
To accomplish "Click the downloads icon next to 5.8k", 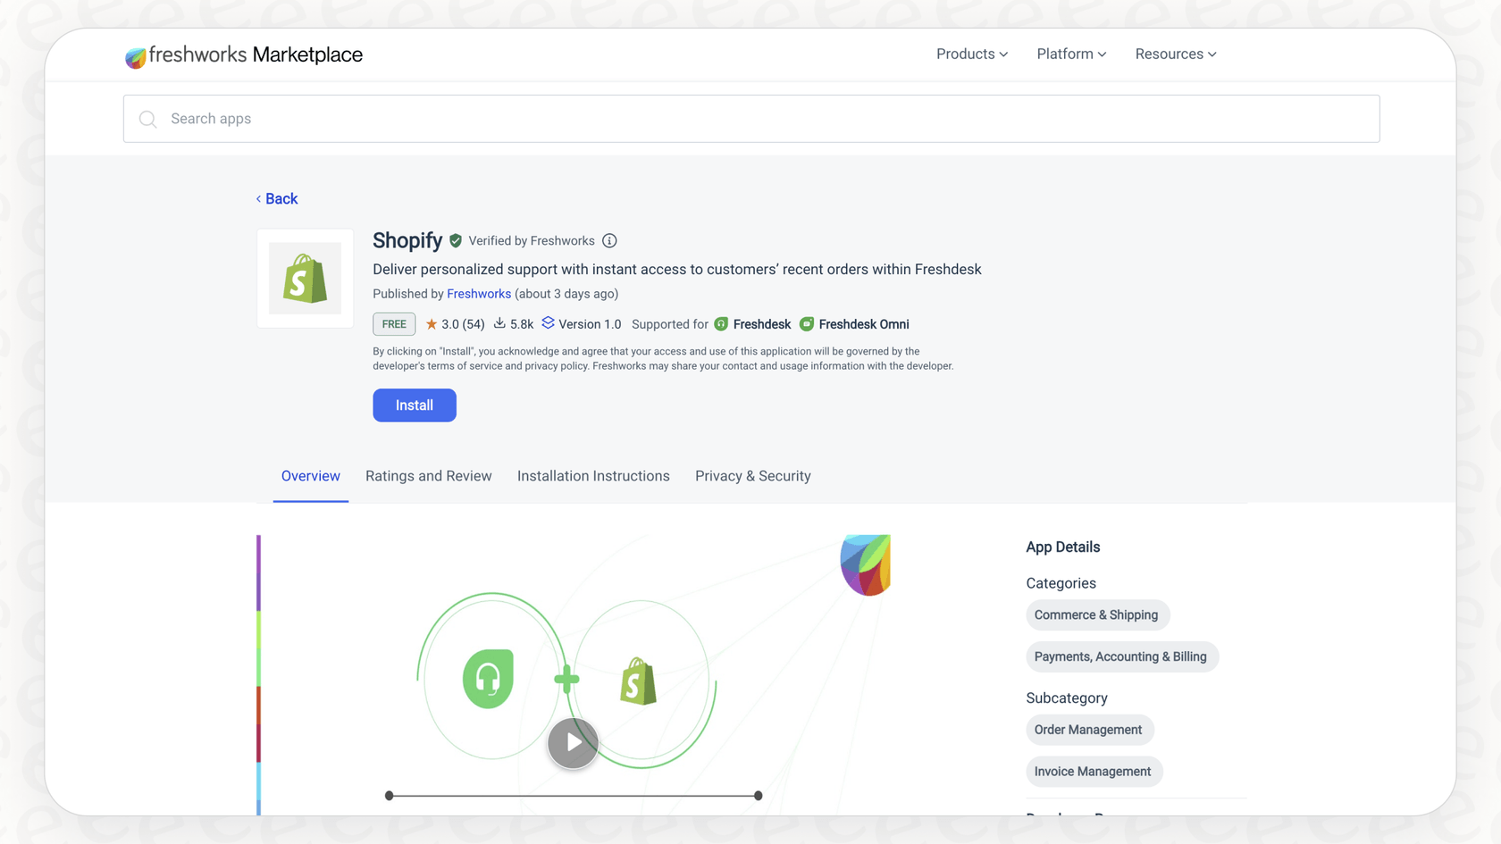I will click(499, 323).
